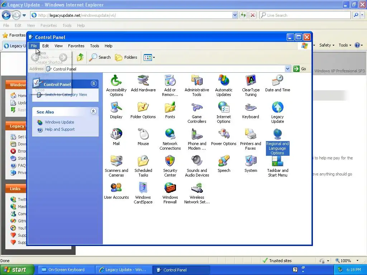The height and width of the screenshot is (275, 367).
Task: Click the Windows start button
Action: 16,270
